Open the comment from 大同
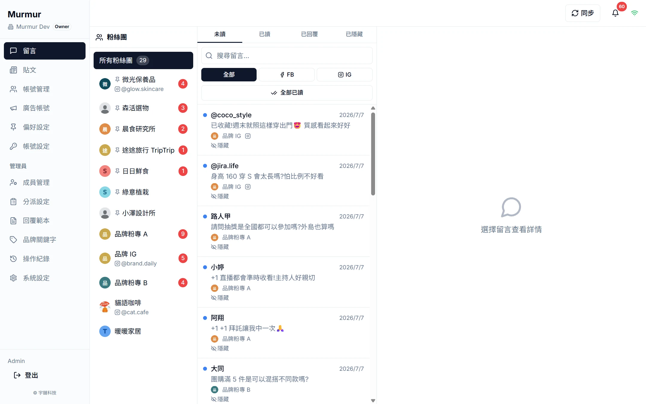This screenshot has height=404, width=646. click(x=284, y=381)
